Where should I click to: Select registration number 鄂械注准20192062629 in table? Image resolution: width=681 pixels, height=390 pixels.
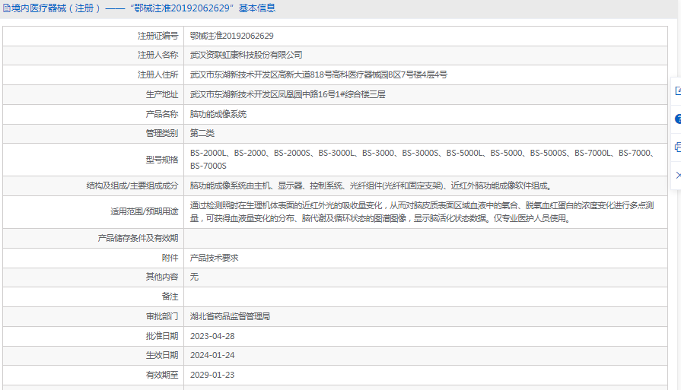click(x=232, y=36)
